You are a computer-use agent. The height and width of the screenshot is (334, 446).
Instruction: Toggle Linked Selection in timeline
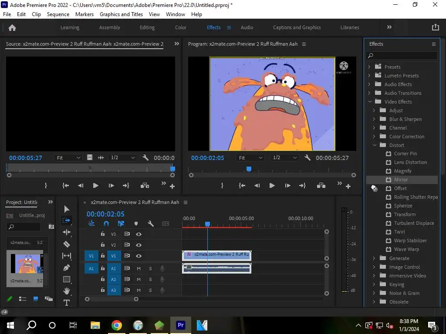tap(121, 224)
